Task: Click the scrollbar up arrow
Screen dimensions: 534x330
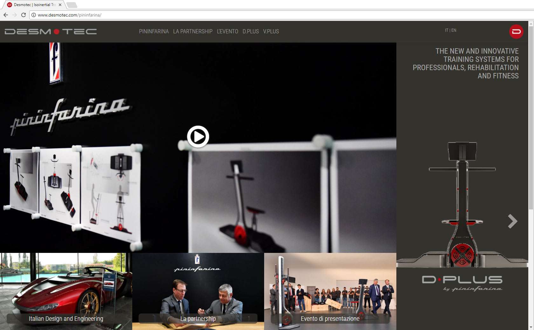Action: pyautogui.click(x=531, y=24)
